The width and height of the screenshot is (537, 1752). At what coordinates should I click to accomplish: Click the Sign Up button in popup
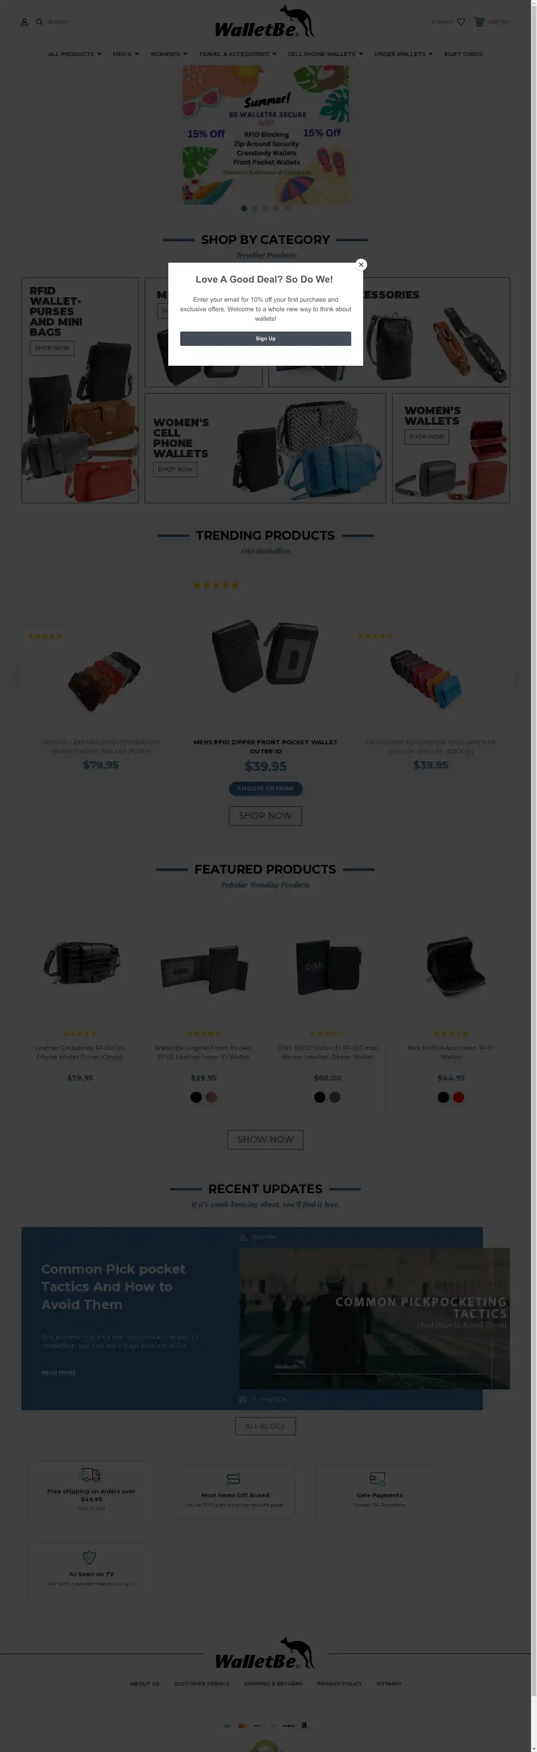pos(265,339)
